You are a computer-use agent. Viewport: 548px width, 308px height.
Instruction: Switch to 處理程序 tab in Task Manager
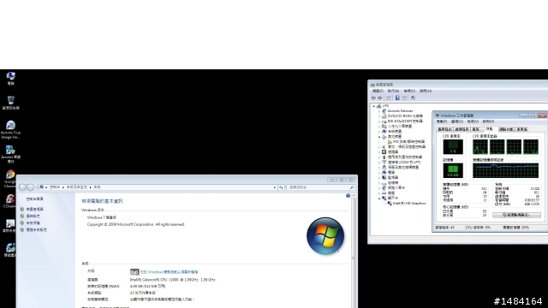(x=462, y=129)
